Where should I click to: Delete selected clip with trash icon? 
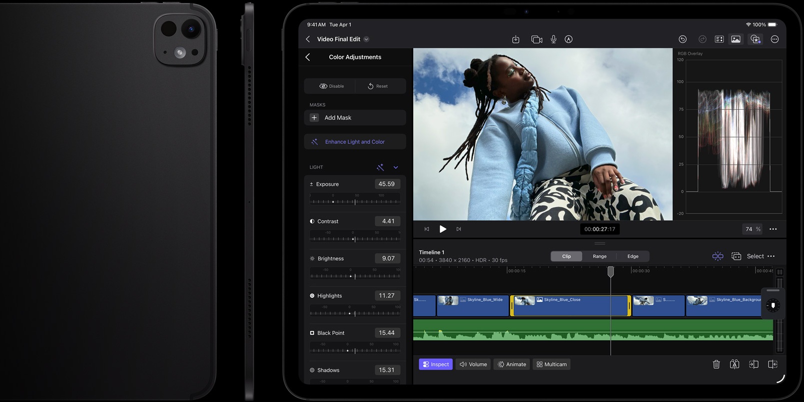coord(716,365)
